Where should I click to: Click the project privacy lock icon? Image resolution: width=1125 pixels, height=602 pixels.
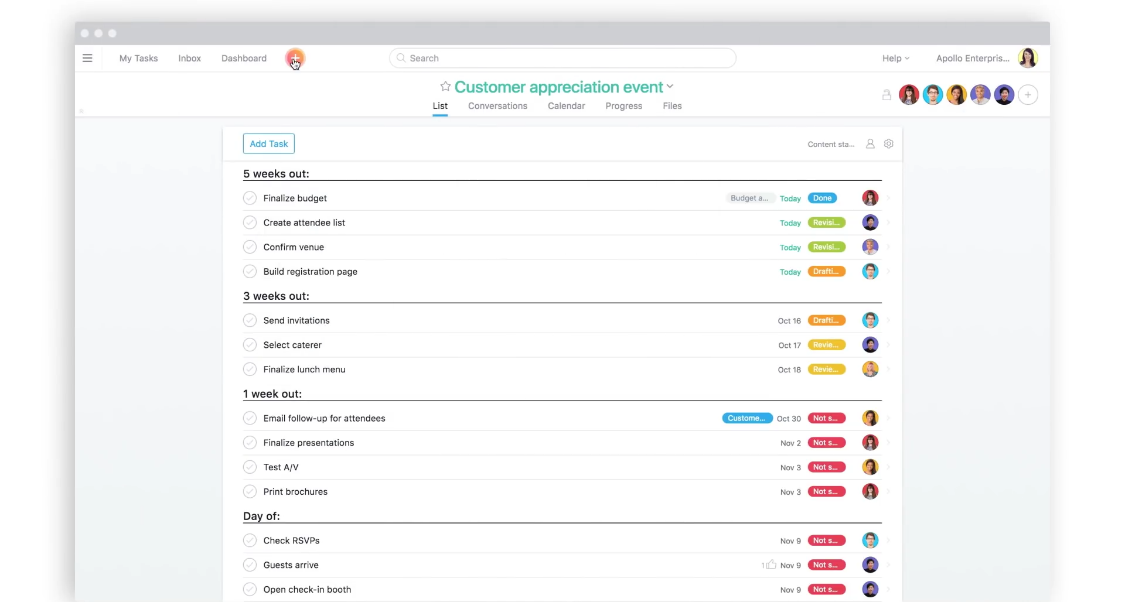click(x=887, y=95)
